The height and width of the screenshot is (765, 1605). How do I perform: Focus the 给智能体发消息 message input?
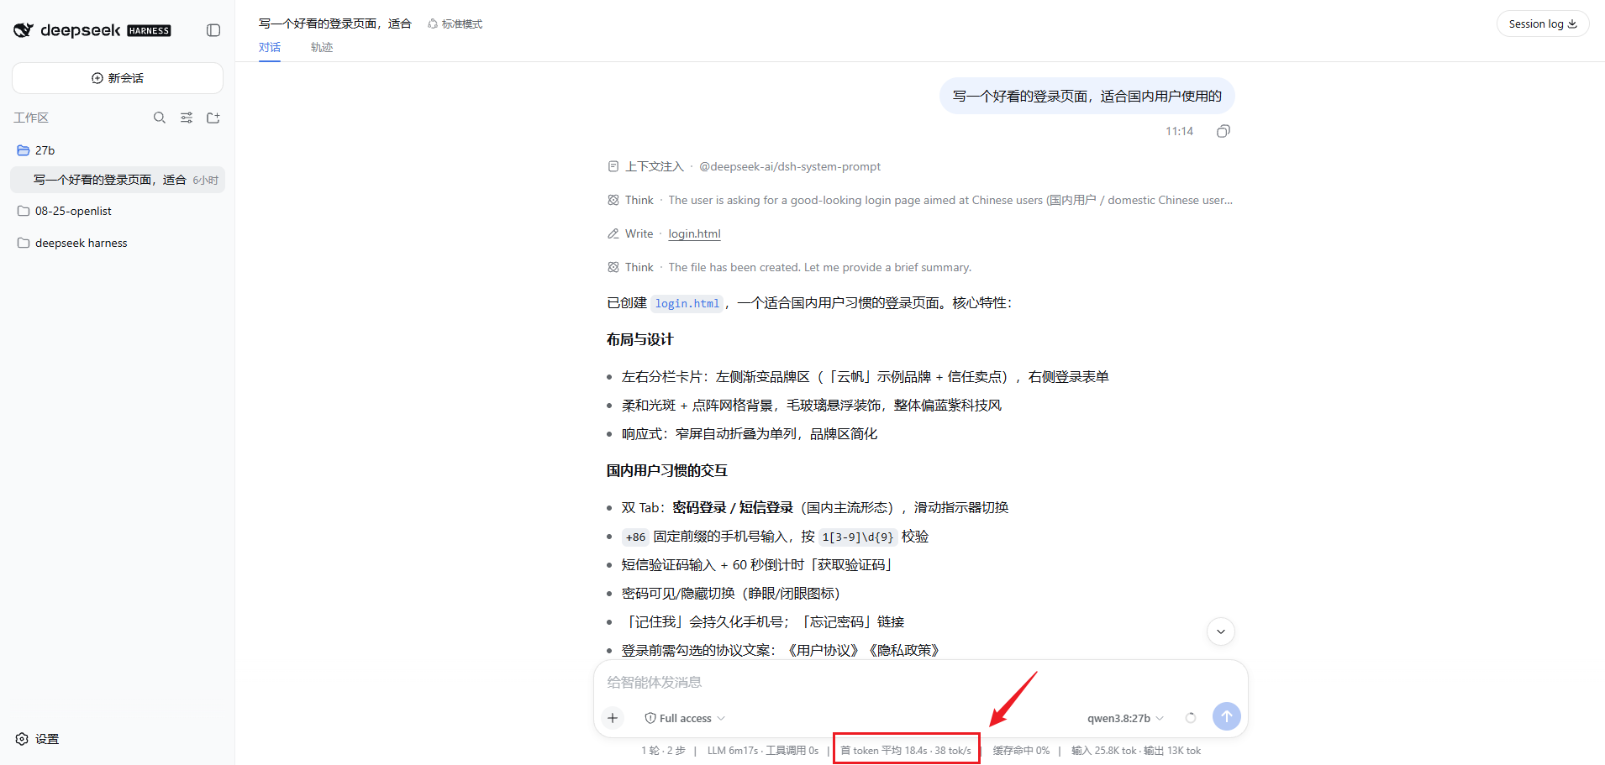point(920,682)
